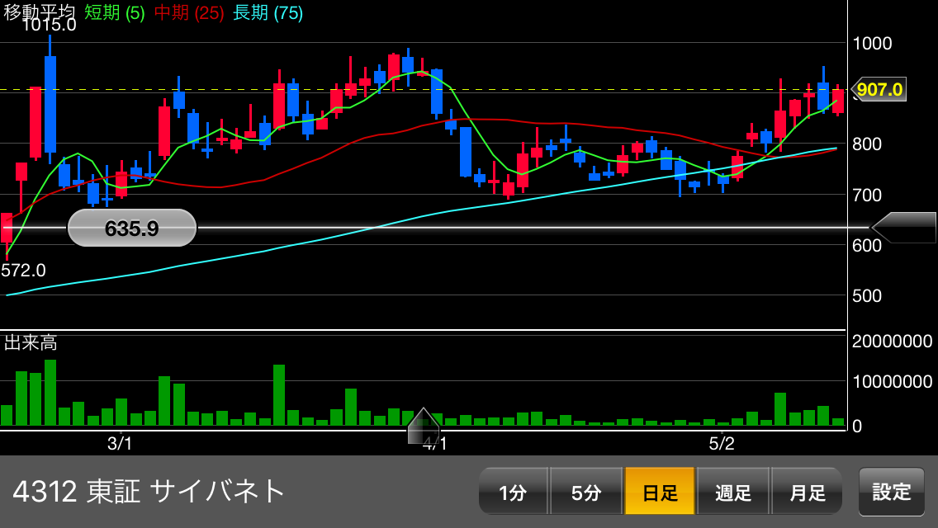
Task: Switch to the 5分 timeframe tab
Action: point(586,492)
